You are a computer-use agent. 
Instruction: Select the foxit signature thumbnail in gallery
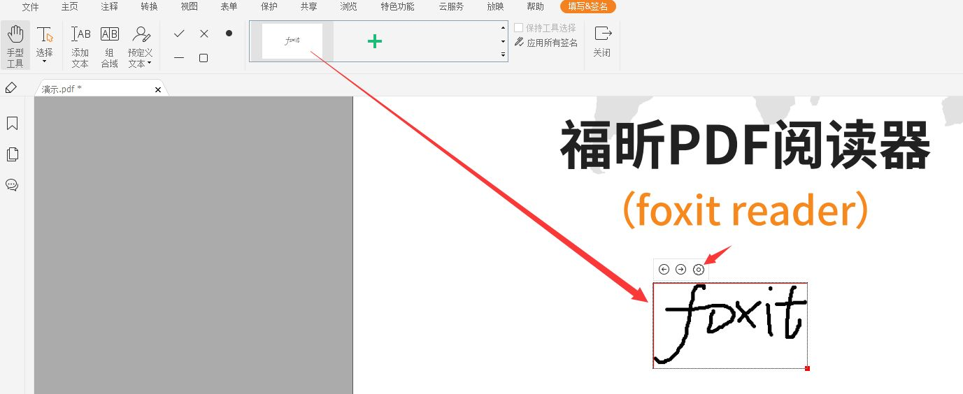click(x=292, y=41)
